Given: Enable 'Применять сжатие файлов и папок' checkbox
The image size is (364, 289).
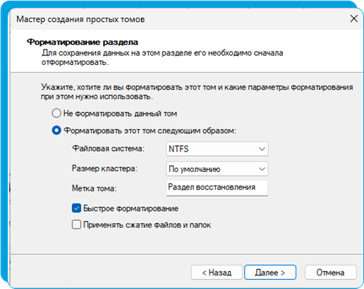Looking at the screenshot, I should pos(76,225).
